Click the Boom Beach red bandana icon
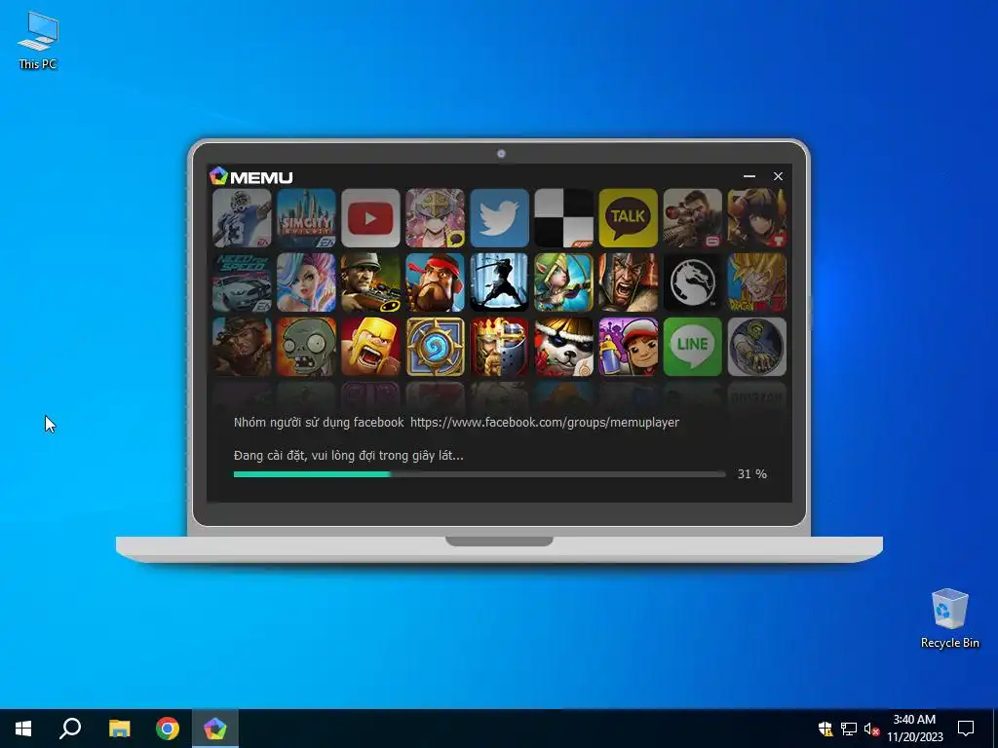This screenshot has height=748, width=998. click(x=436, y=282)
